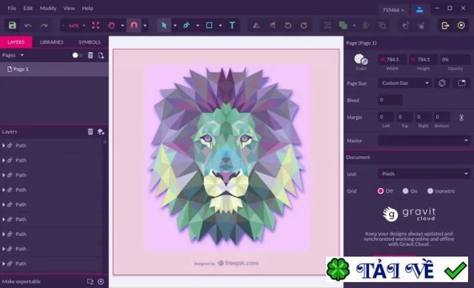Open the Pen tool options arrow
The height and width of the screenshot is (288, 474).
197,25
